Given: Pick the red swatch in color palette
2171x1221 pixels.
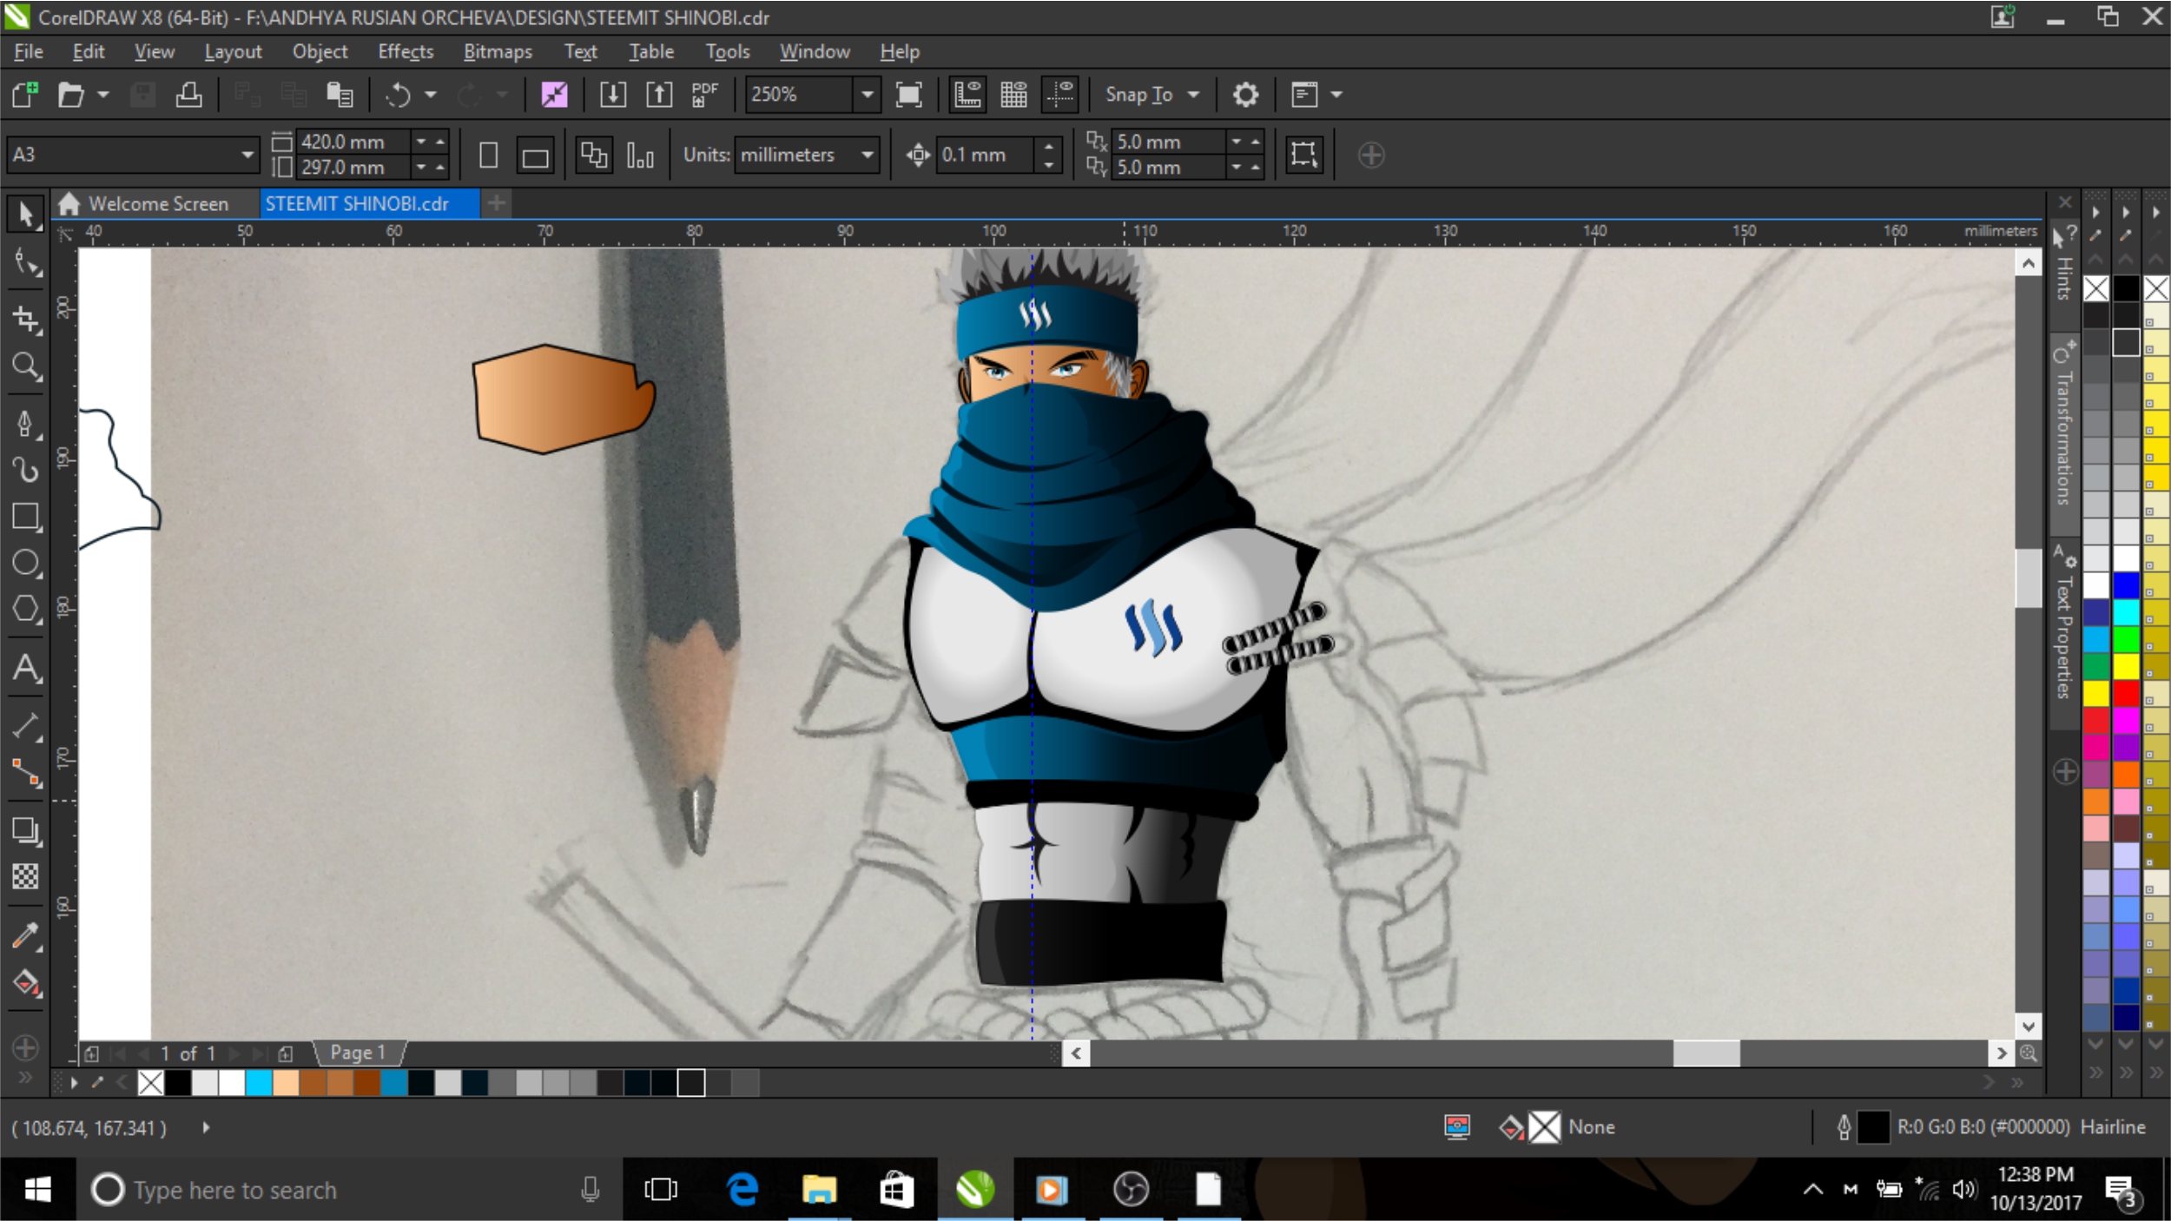Looking at the screenshot, I should click(2125, 693).
